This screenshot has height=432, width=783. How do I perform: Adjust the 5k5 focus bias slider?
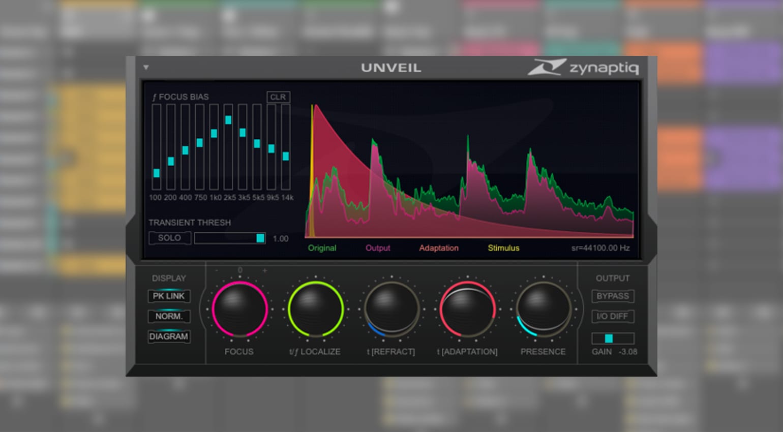[257, 147]
